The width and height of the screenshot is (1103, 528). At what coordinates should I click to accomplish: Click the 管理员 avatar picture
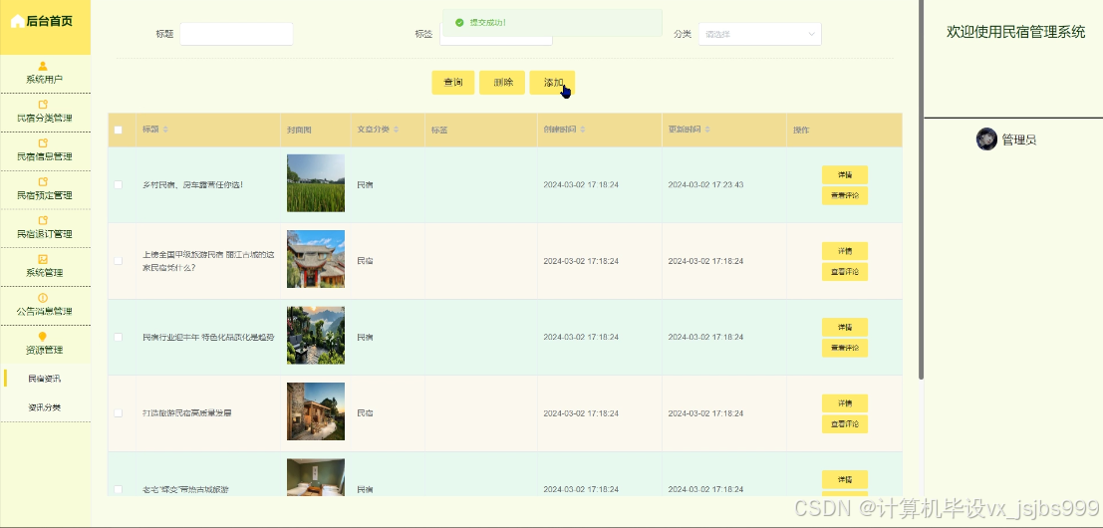(987, 139)
